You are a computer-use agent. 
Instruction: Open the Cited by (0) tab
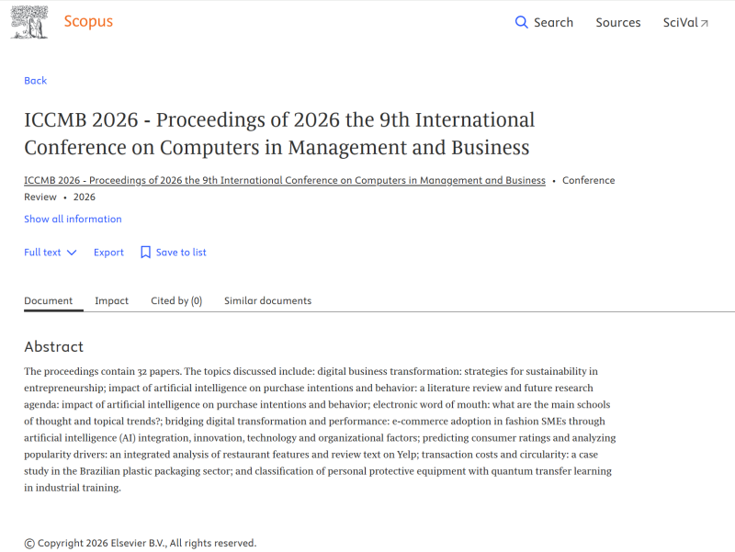(176, 301)
